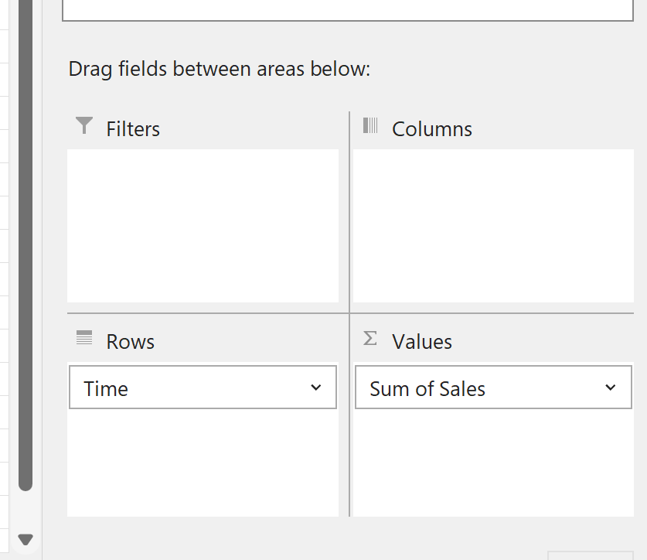
Task: Click the scroll down arrow
Action: tap(26, 539)
